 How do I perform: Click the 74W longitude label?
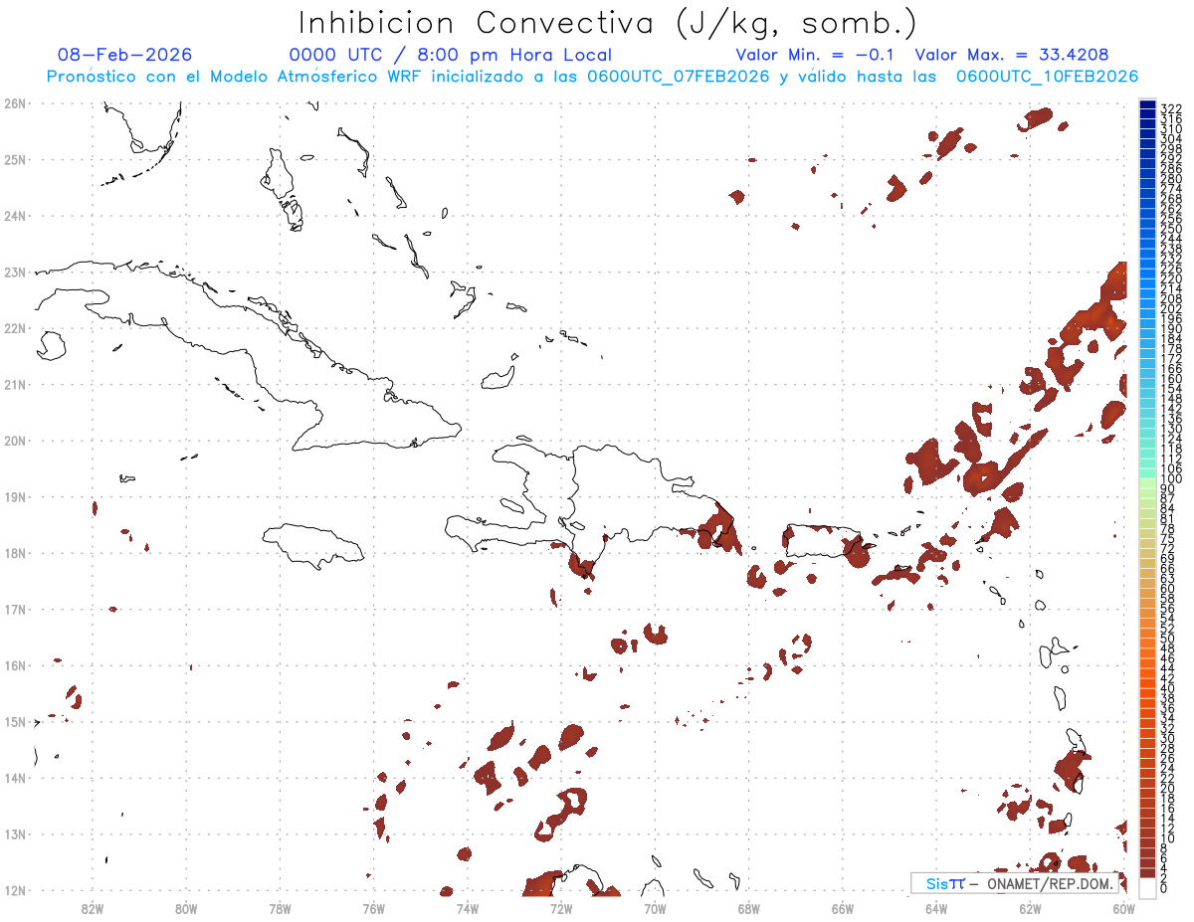[x=468, y=908]
